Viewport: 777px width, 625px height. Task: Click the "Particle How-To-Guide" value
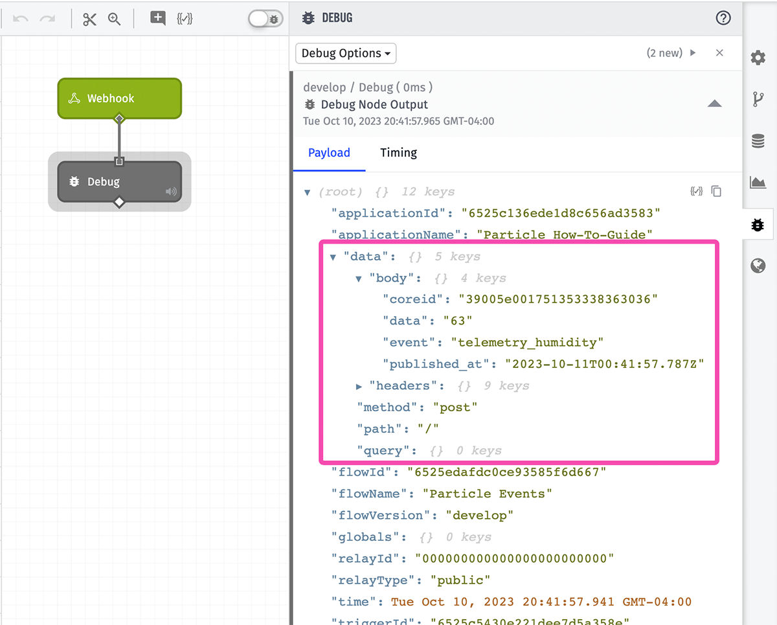click(565, 234)
